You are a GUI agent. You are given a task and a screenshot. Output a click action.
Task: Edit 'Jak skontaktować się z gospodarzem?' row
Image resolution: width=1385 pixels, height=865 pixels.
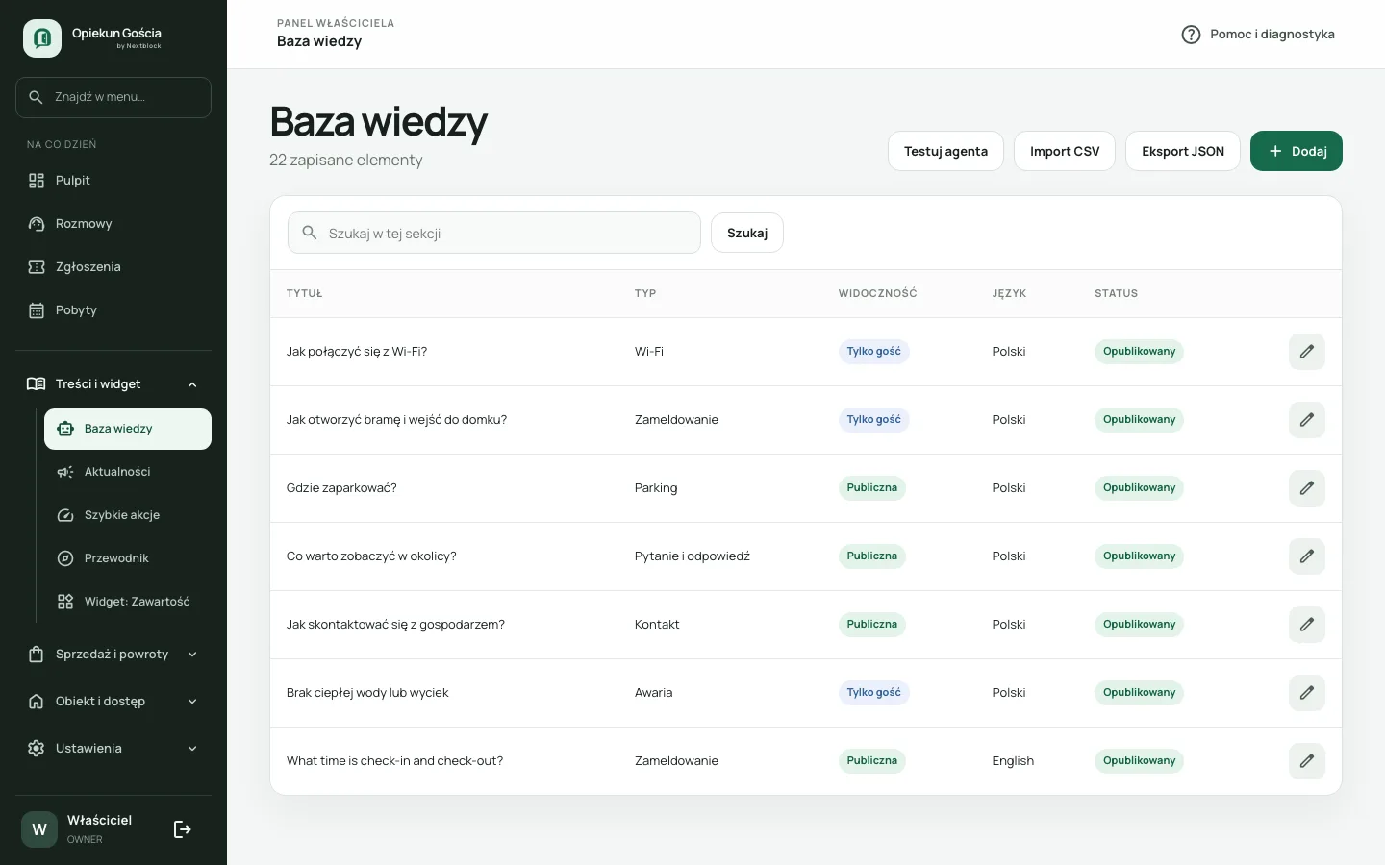(x=1307, y=625)
